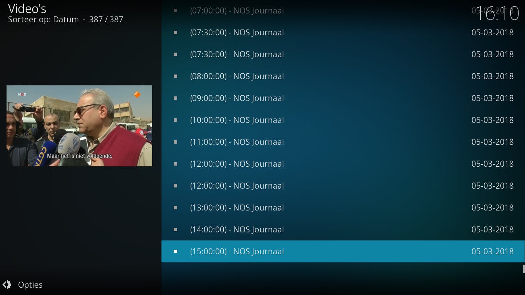
Task: Click the bullet icon of the (07:00:00) row
Action: click(176, 10)
